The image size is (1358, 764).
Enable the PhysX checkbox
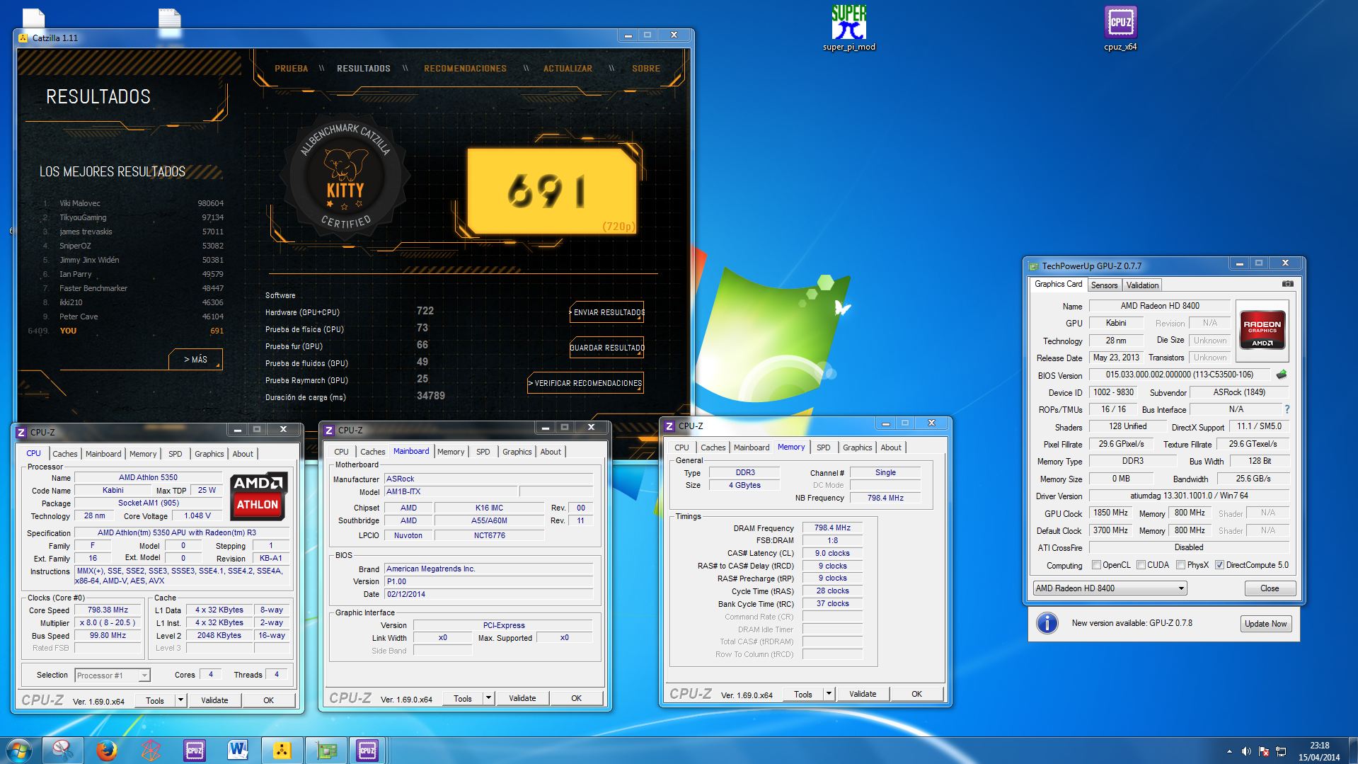click(x=1180, y=565)
